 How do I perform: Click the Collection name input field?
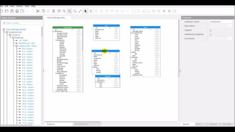coord(220,22)
